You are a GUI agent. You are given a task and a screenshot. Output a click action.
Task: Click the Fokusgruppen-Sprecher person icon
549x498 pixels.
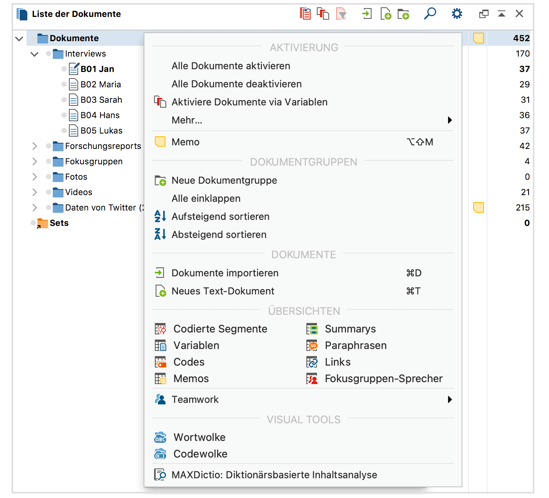312,379
